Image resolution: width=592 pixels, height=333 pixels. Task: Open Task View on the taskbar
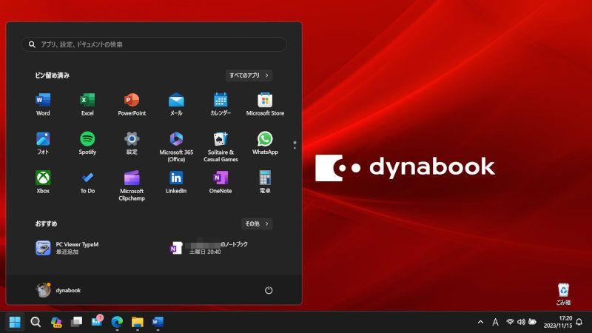pos(77,322)
